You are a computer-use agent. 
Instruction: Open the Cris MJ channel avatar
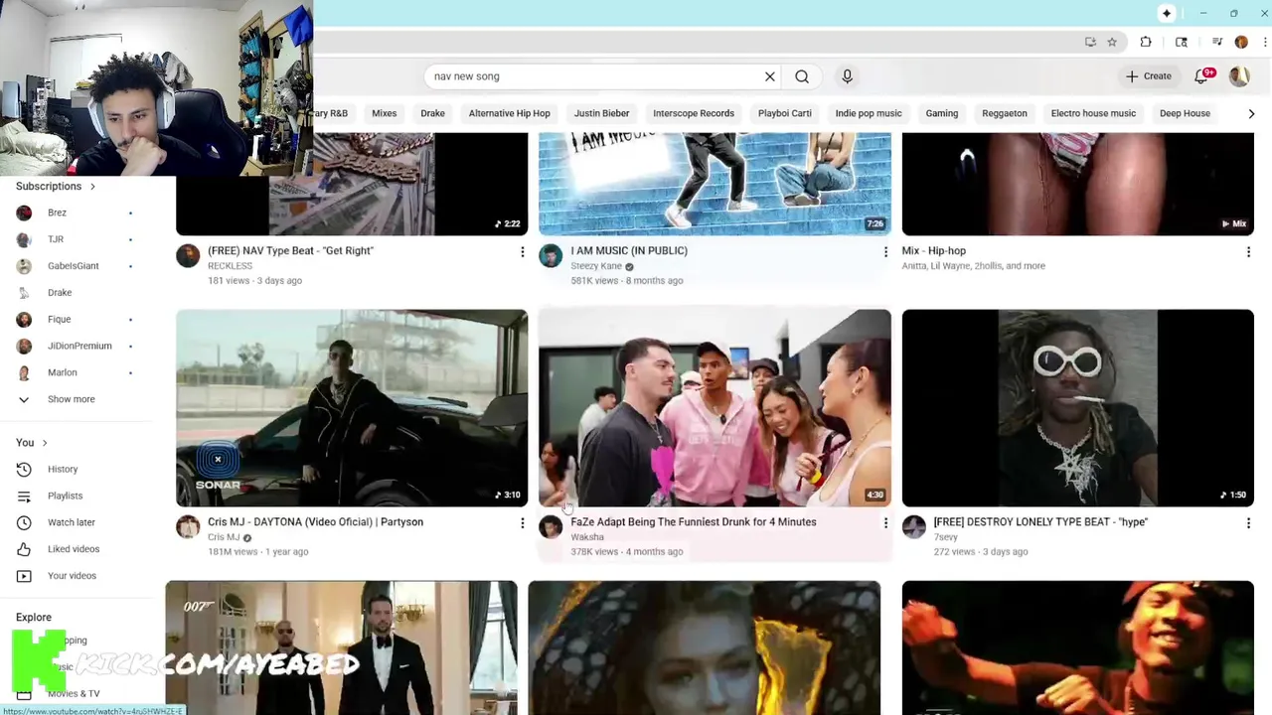[x=188, y=527]
